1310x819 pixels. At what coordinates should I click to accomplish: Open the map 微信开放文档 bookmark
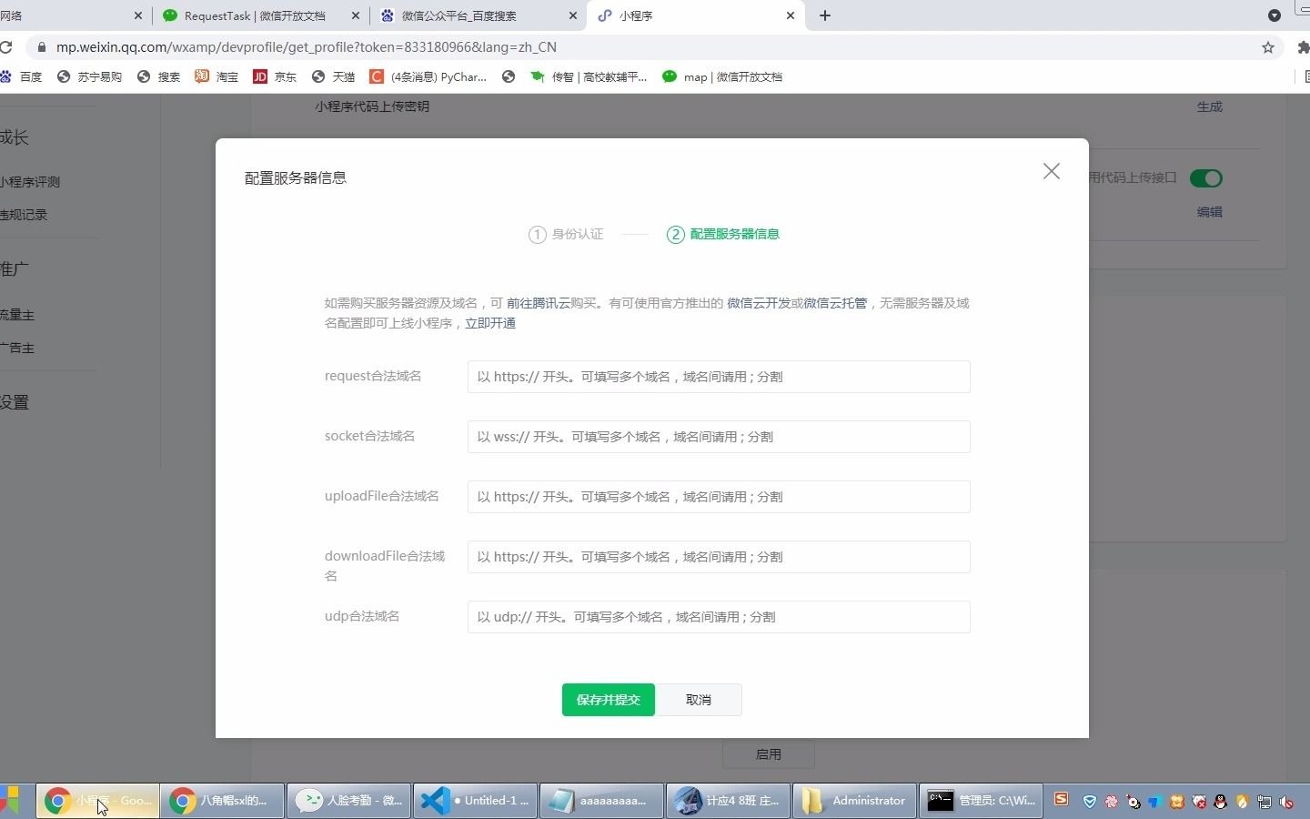tap(722, 77)
